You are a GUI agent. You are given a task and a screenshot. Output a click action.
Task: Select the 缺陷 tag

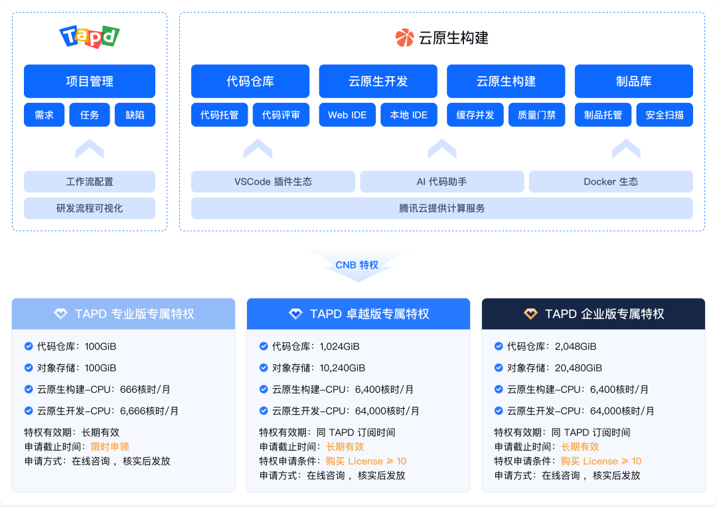click(x=135, y=115)
